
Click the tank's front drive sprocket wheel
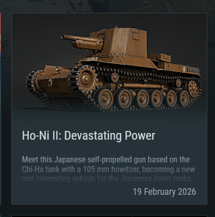[86, 79]
